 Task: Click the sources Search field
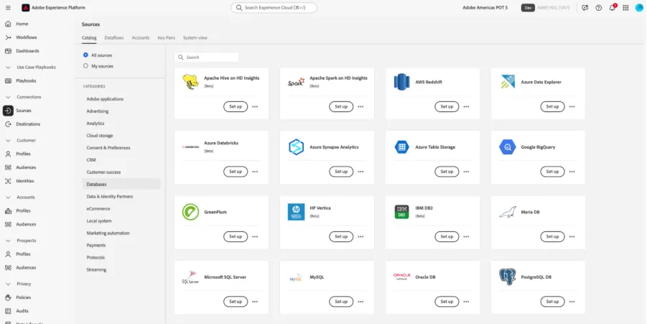[x=207, y=57]
